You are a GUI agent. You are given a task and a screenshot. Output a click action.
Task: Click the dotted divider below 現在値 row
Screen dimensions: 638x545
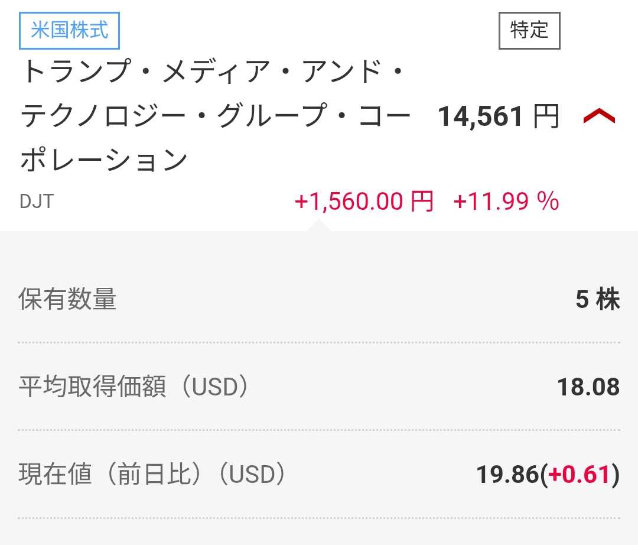point(319,518)
